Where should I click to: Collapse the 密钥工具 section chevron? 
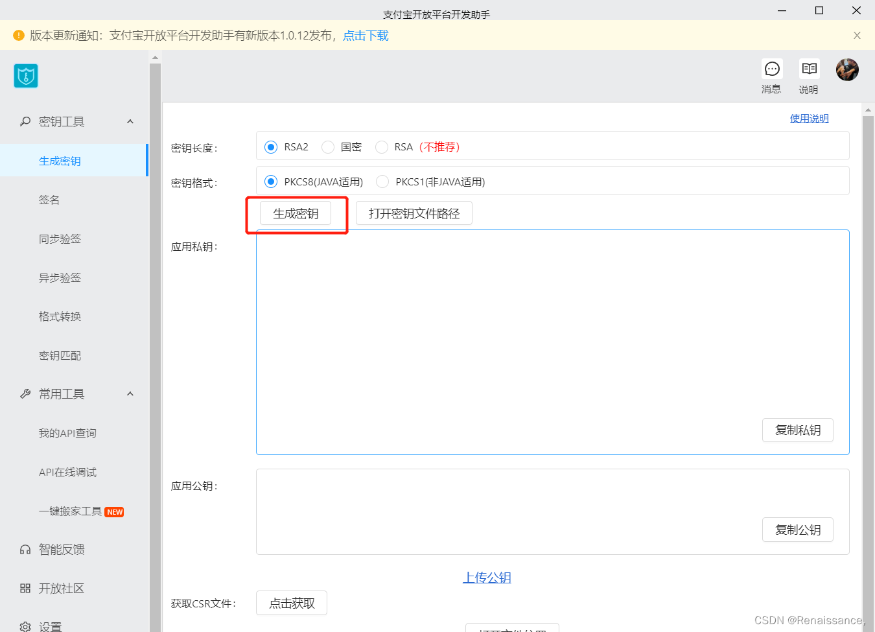130,121
